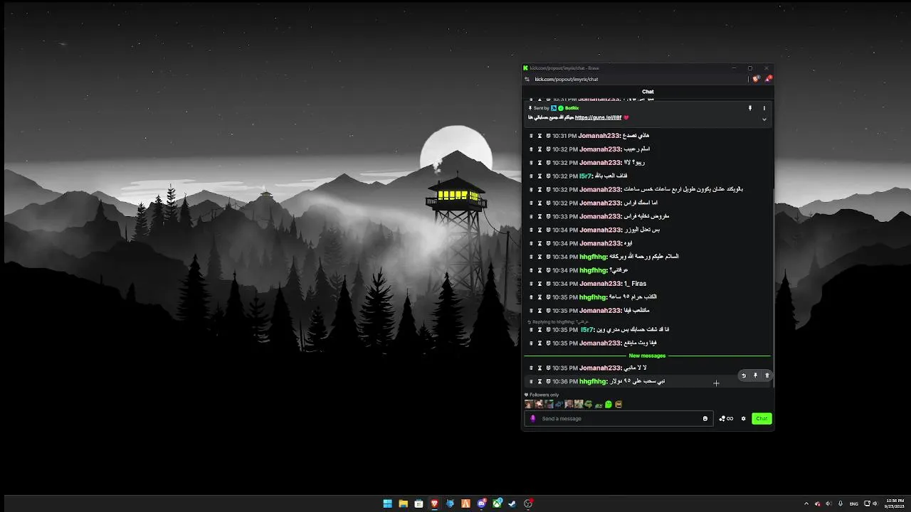Click ENG language indicator in tray
Screen dimensions: 911x512
[853, 503]
